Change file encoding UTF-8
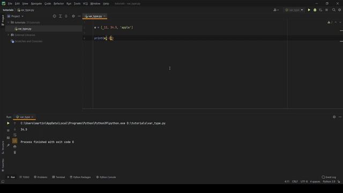343x193 pixels. (304, 182)
